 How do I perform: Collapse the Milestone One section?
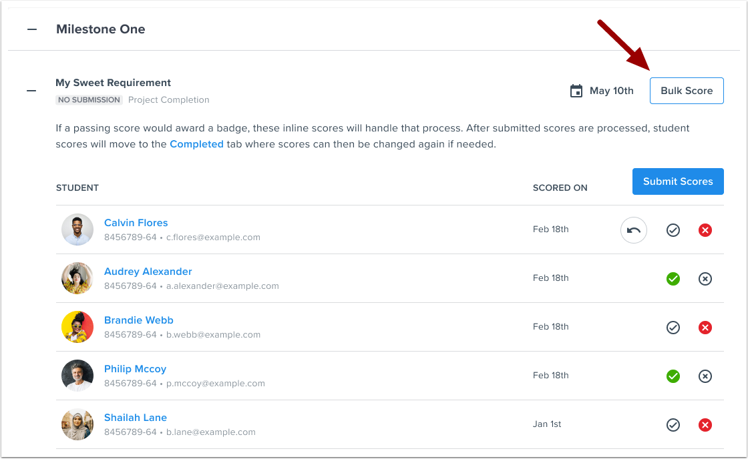31,29
